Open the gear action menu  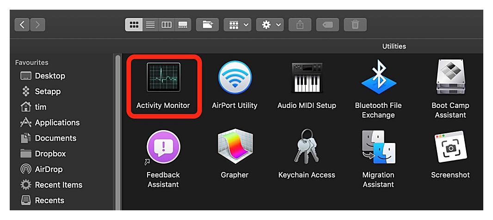click(270, 25)
